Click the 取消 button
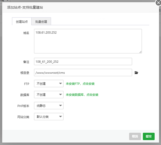Viewport: 161px width, 145px height. click(x=135, y=136)
